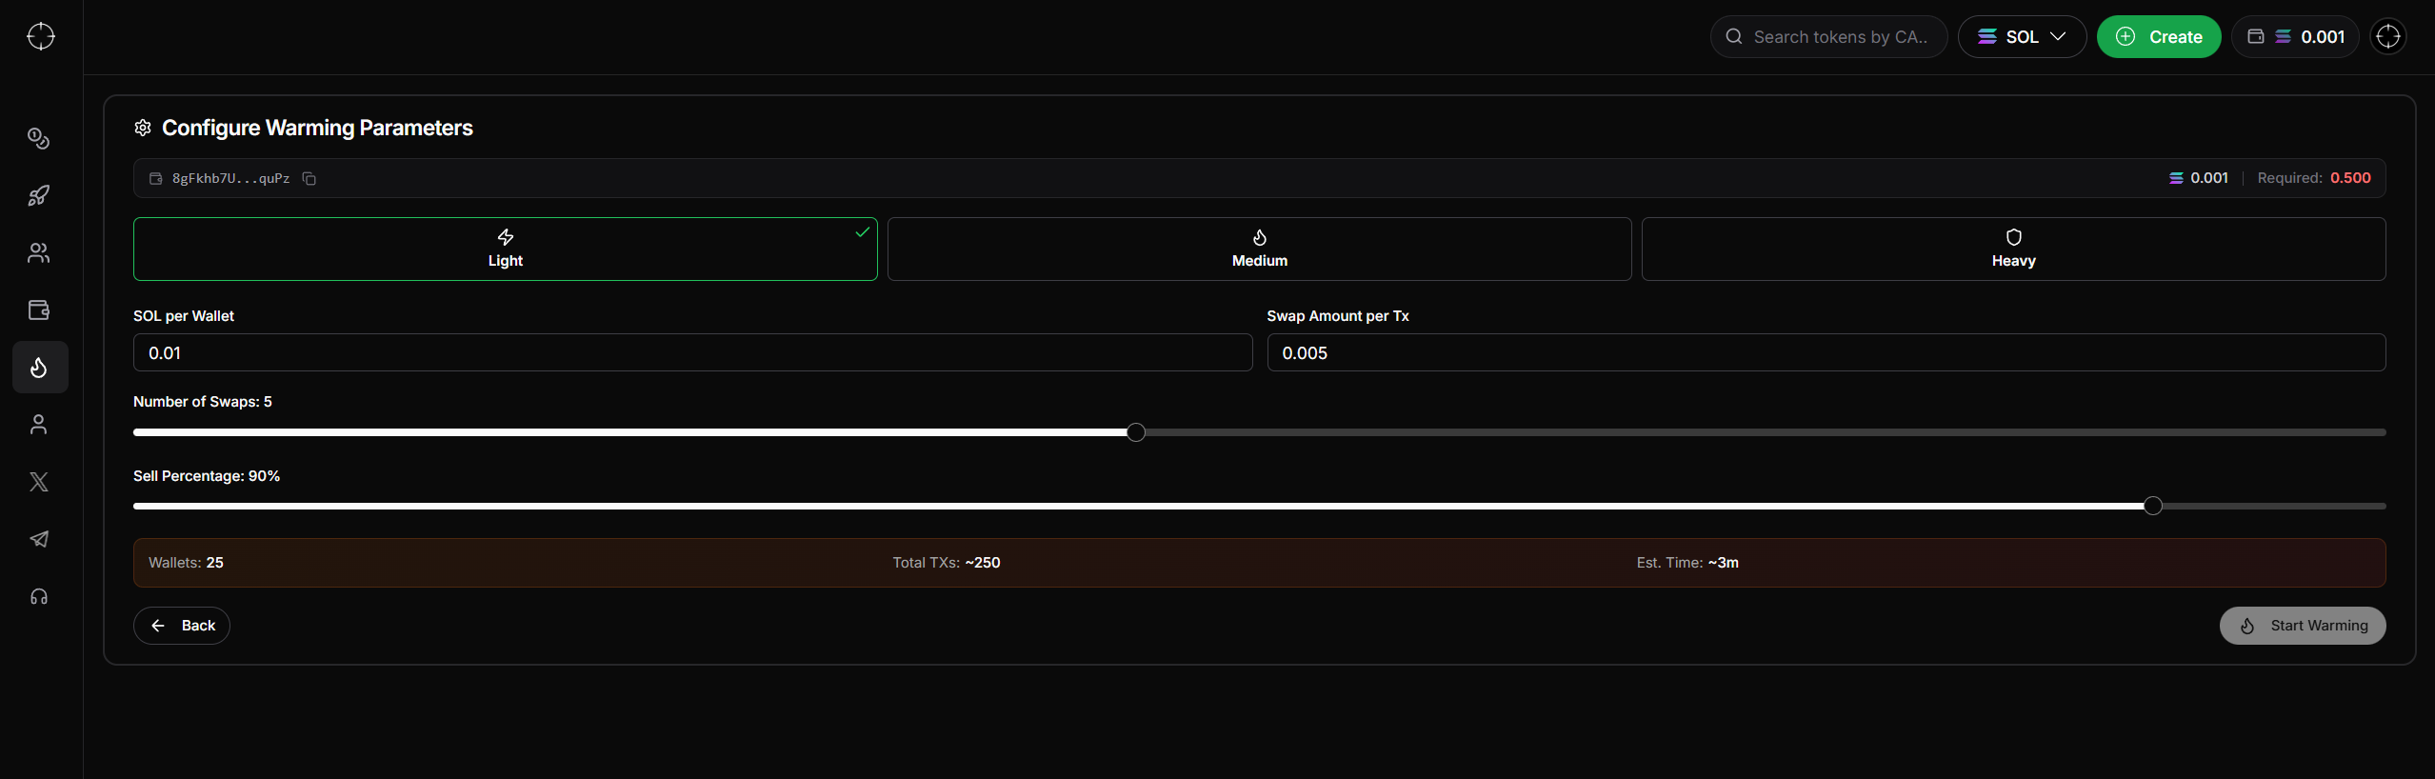
Task: Click the Back button
Action: (182, 626)
